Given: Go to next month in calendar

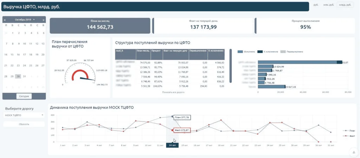Looking at the screenshot, I should pos(43,20).
